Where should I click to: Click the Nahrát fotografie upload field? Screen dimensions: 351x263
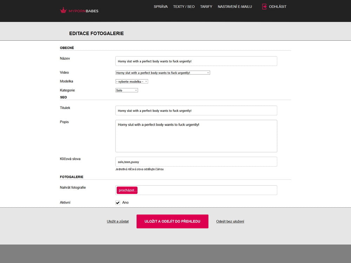[211, 190]
